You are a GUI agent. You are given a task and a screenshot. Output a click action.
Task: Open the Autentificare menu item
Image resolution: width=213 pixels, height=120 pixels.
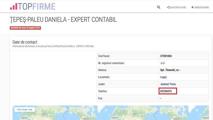click(x=176, y=8)
